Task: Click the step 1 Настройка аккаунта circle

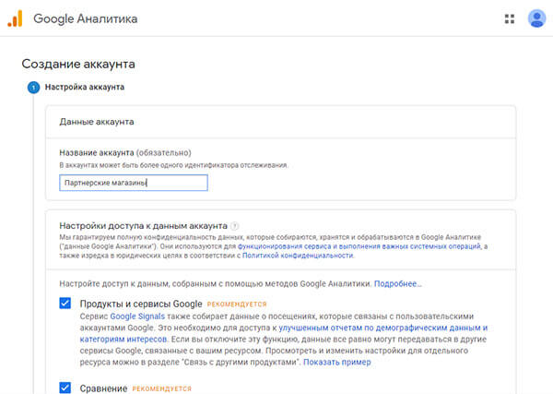Action: 33,88
